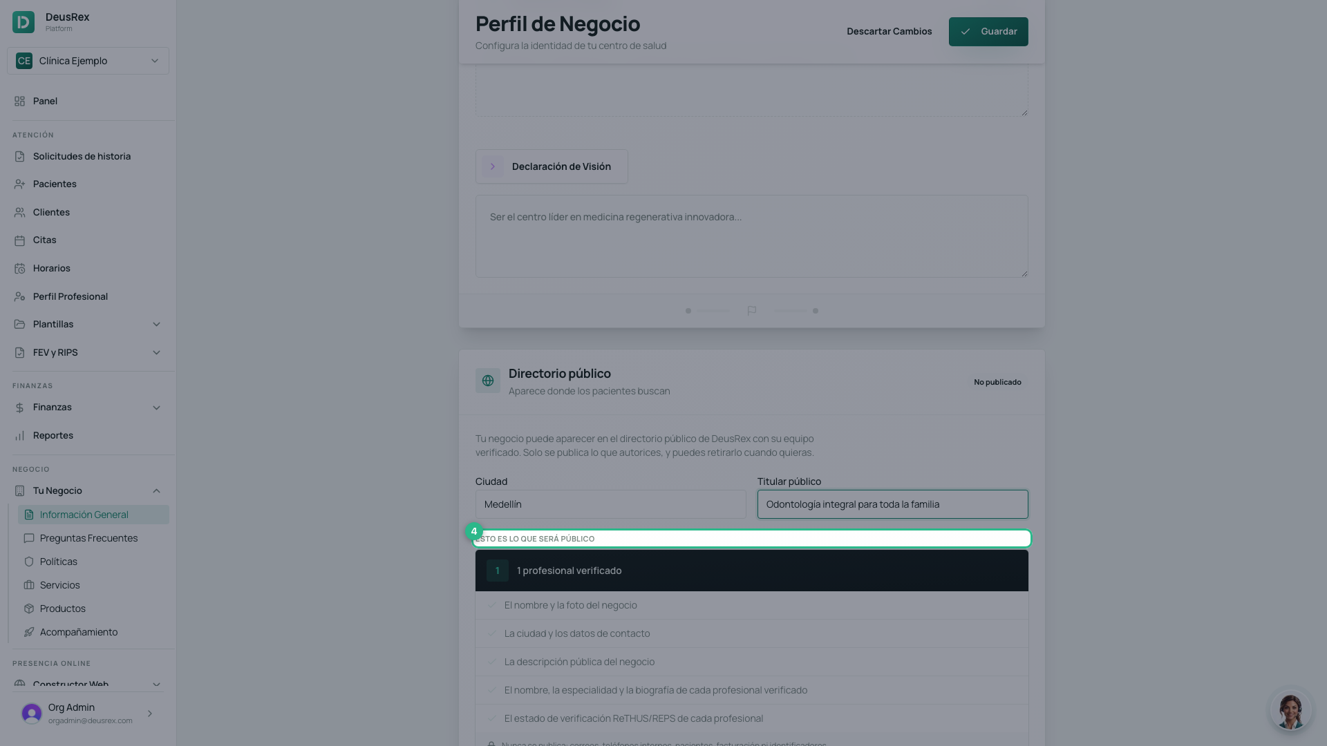The height and width of the screenshot is (746, 1327).
Task: Open the Org Admin account chevron
Action: [x=150, y=714]
